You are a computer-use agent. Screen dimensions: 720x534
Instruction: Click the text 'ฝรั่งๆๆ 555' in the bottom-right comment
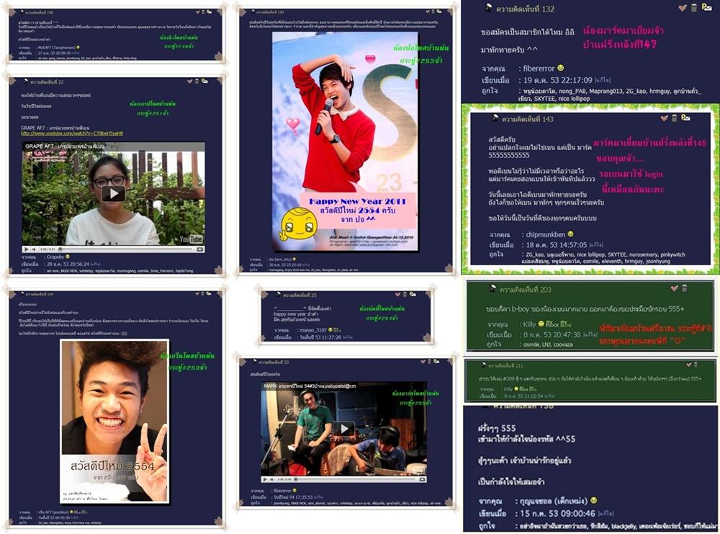[496, 428]
